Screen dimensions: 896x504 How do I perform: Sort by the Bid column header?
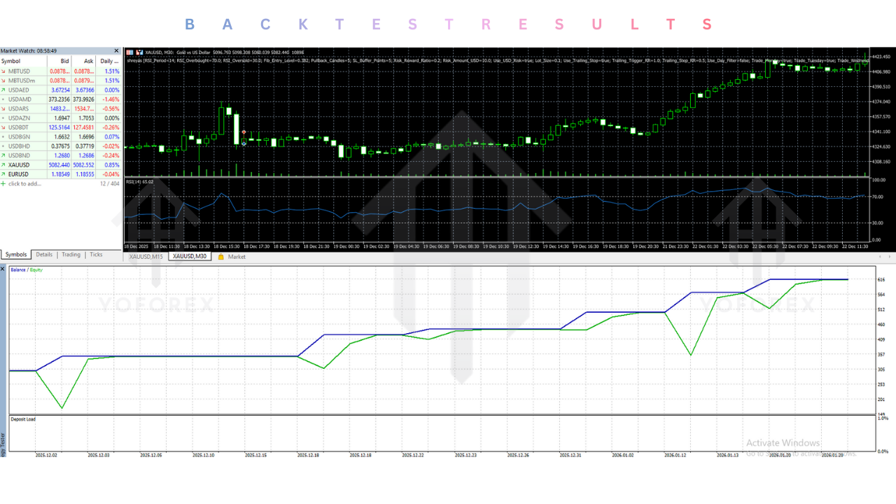pos(64,61)
